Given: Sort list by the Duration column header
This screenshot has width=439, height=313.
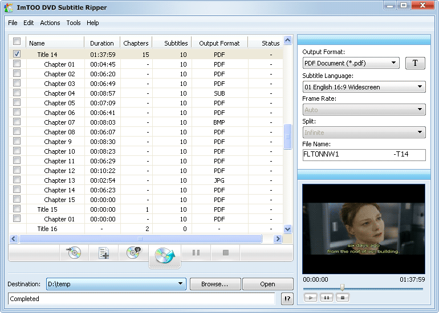Looking at the screenshot, I should click(102, 43).
